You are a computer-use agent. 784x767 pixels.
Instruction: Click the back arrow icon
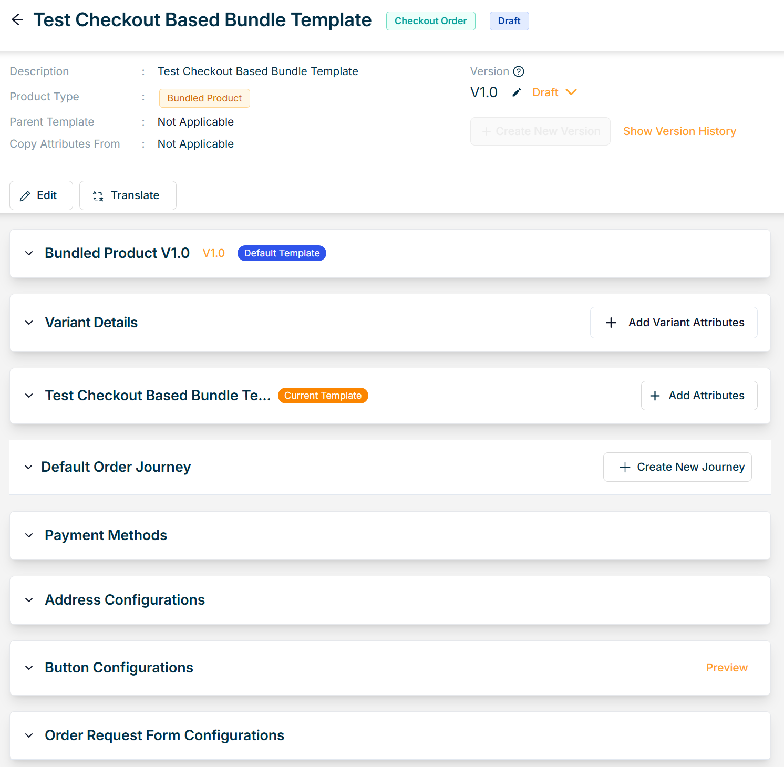(17, 20)
